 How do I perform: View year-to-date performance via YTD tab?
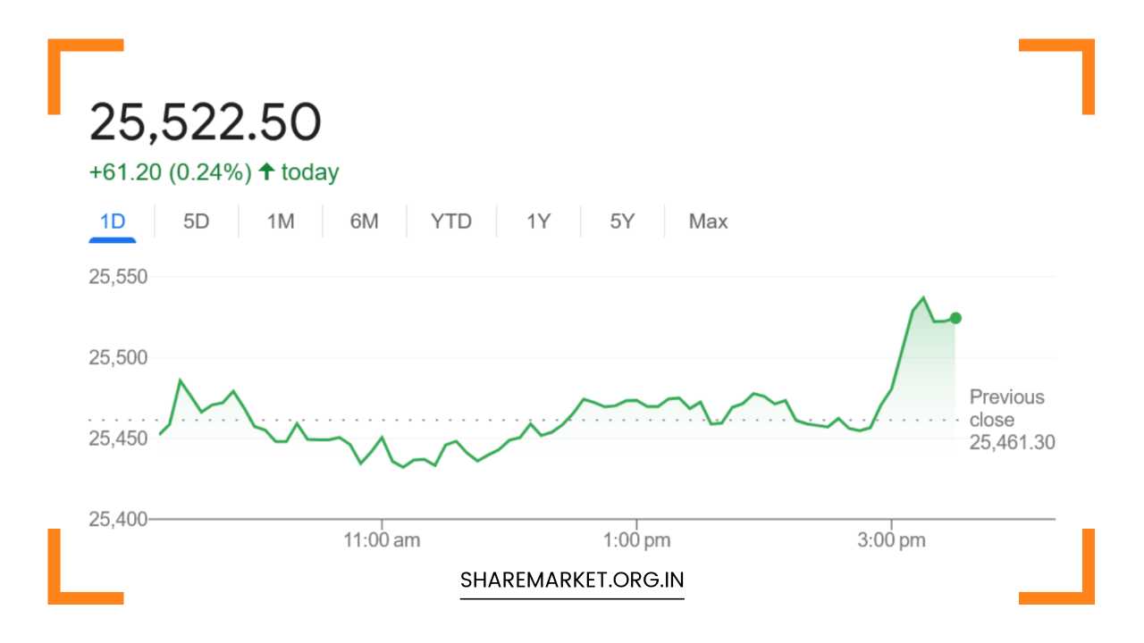coord(450,221)
